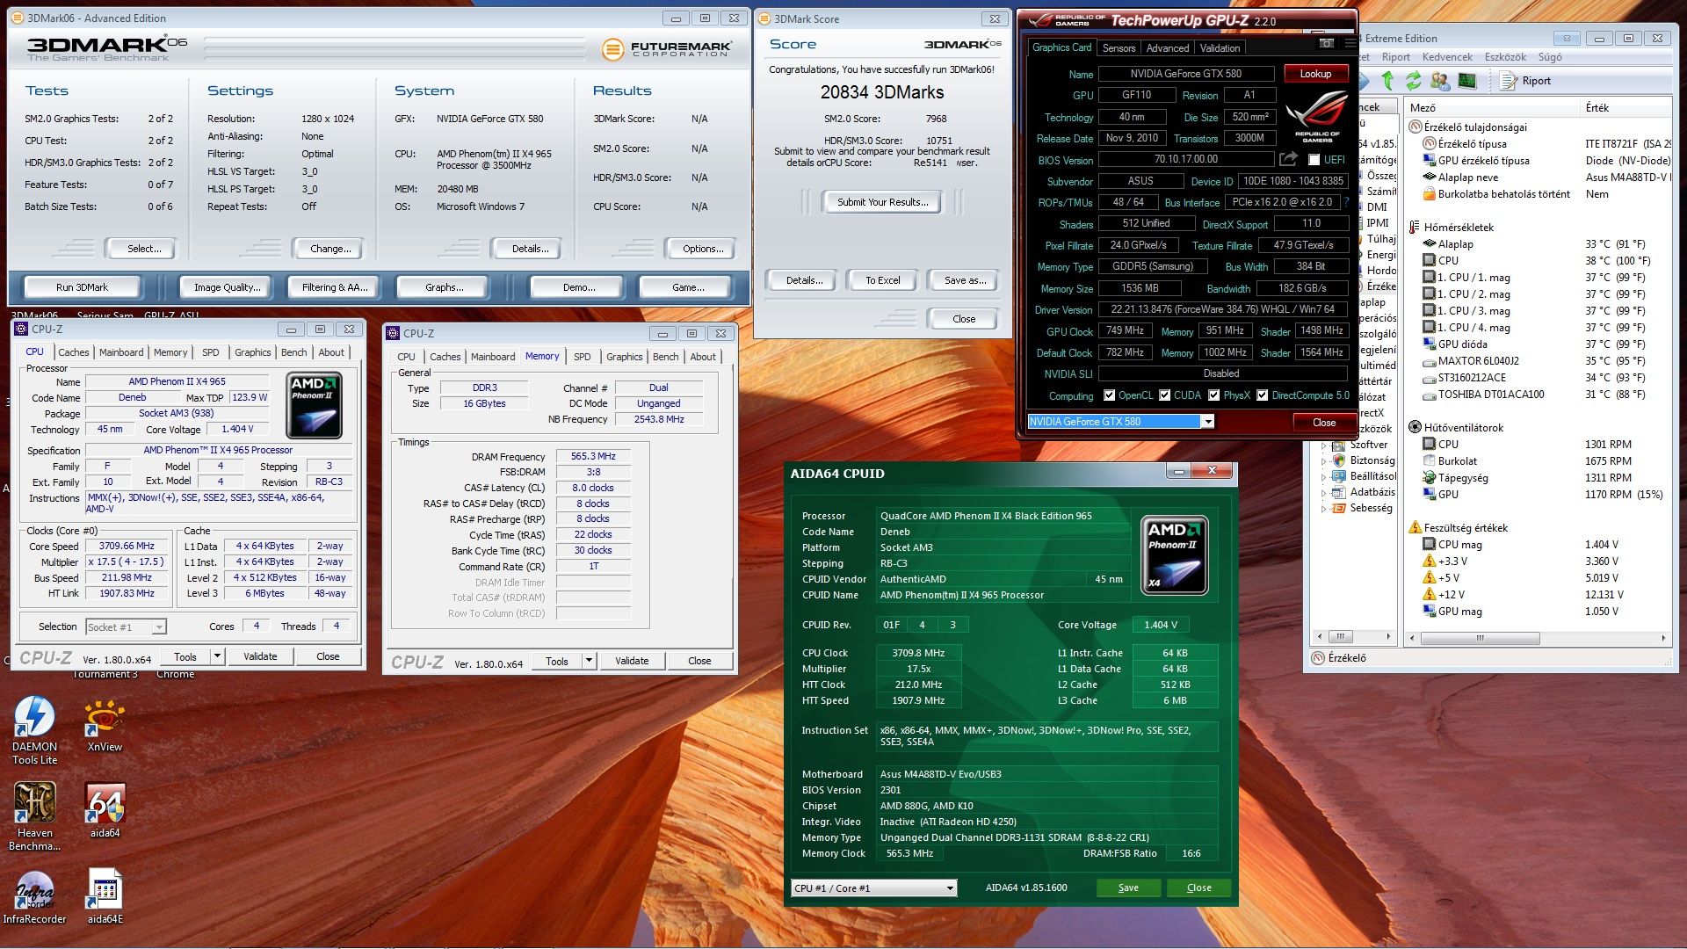Image resolution: width=1687 pixels, height=949 pixels.
Task: Open the Socket #1 selection dropdown in CPU-Z
Action: (158, 627)
